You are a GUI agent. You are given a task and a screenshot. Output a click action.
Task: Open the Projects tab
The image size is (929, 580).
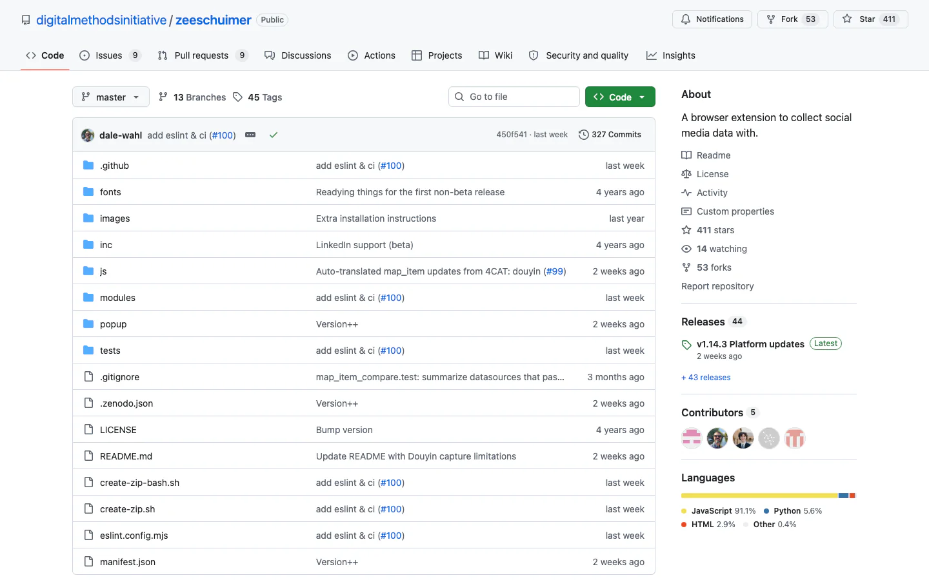click(x=437, y=55)
